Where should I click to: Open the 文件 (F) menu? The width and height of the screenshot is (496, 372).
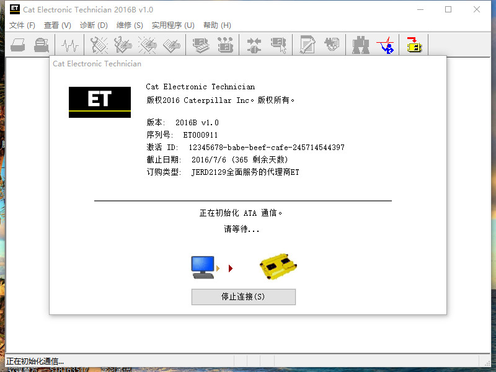point(22,25)
